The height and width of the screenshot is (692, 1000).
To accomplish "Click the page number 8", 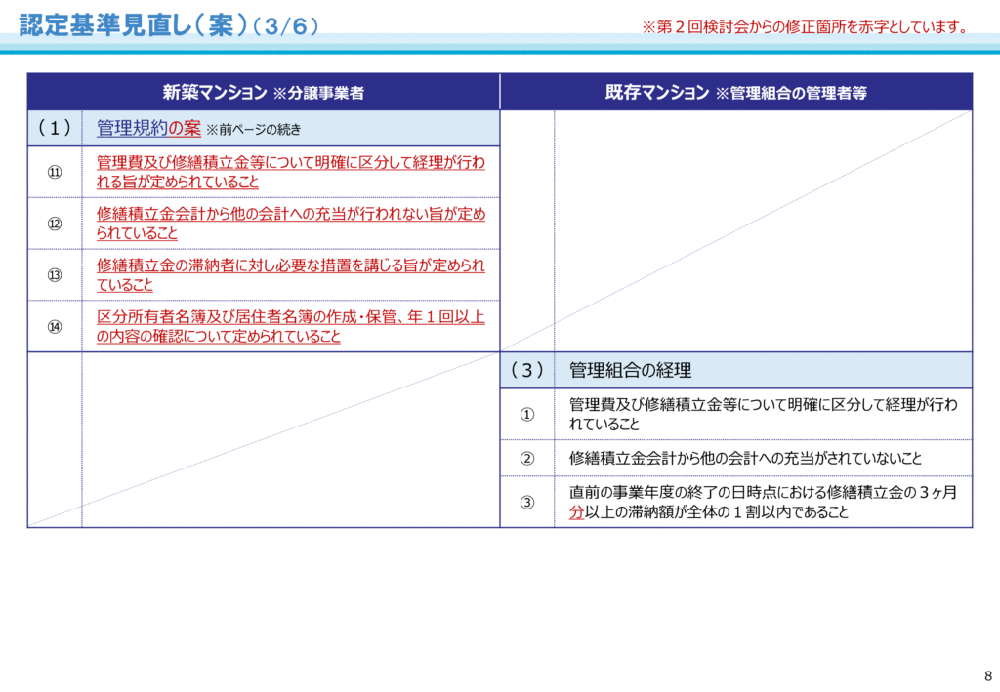I will (987, 675).
